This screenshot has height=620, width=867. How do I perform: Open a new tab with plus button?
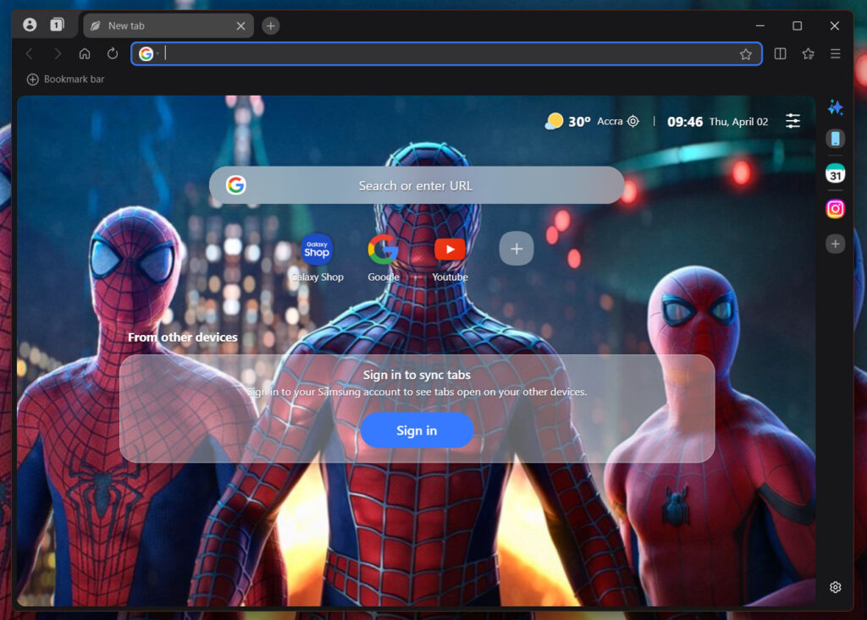coord(270,26)
